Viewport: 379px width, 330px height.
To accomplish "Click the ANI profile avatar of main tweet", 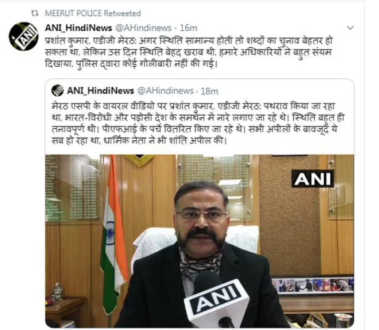I will pyautogui.click(x=24, y=36).
